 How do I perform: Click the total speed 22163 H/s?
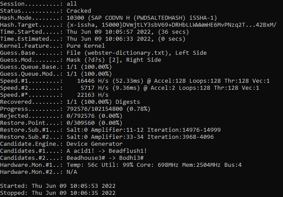click(x=93, y=95)
